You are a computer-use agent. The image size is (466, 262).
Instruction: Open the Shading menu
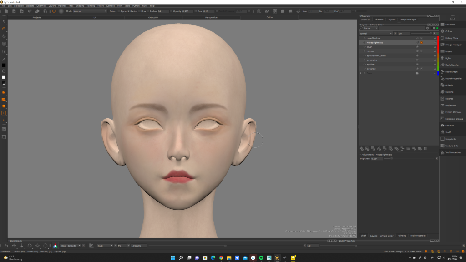[x=80, y=6]
